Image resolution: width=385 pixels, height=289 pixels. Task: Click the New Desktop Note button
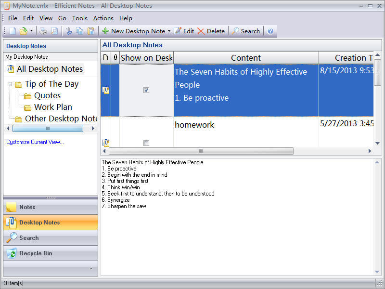(x=134, y=31)
